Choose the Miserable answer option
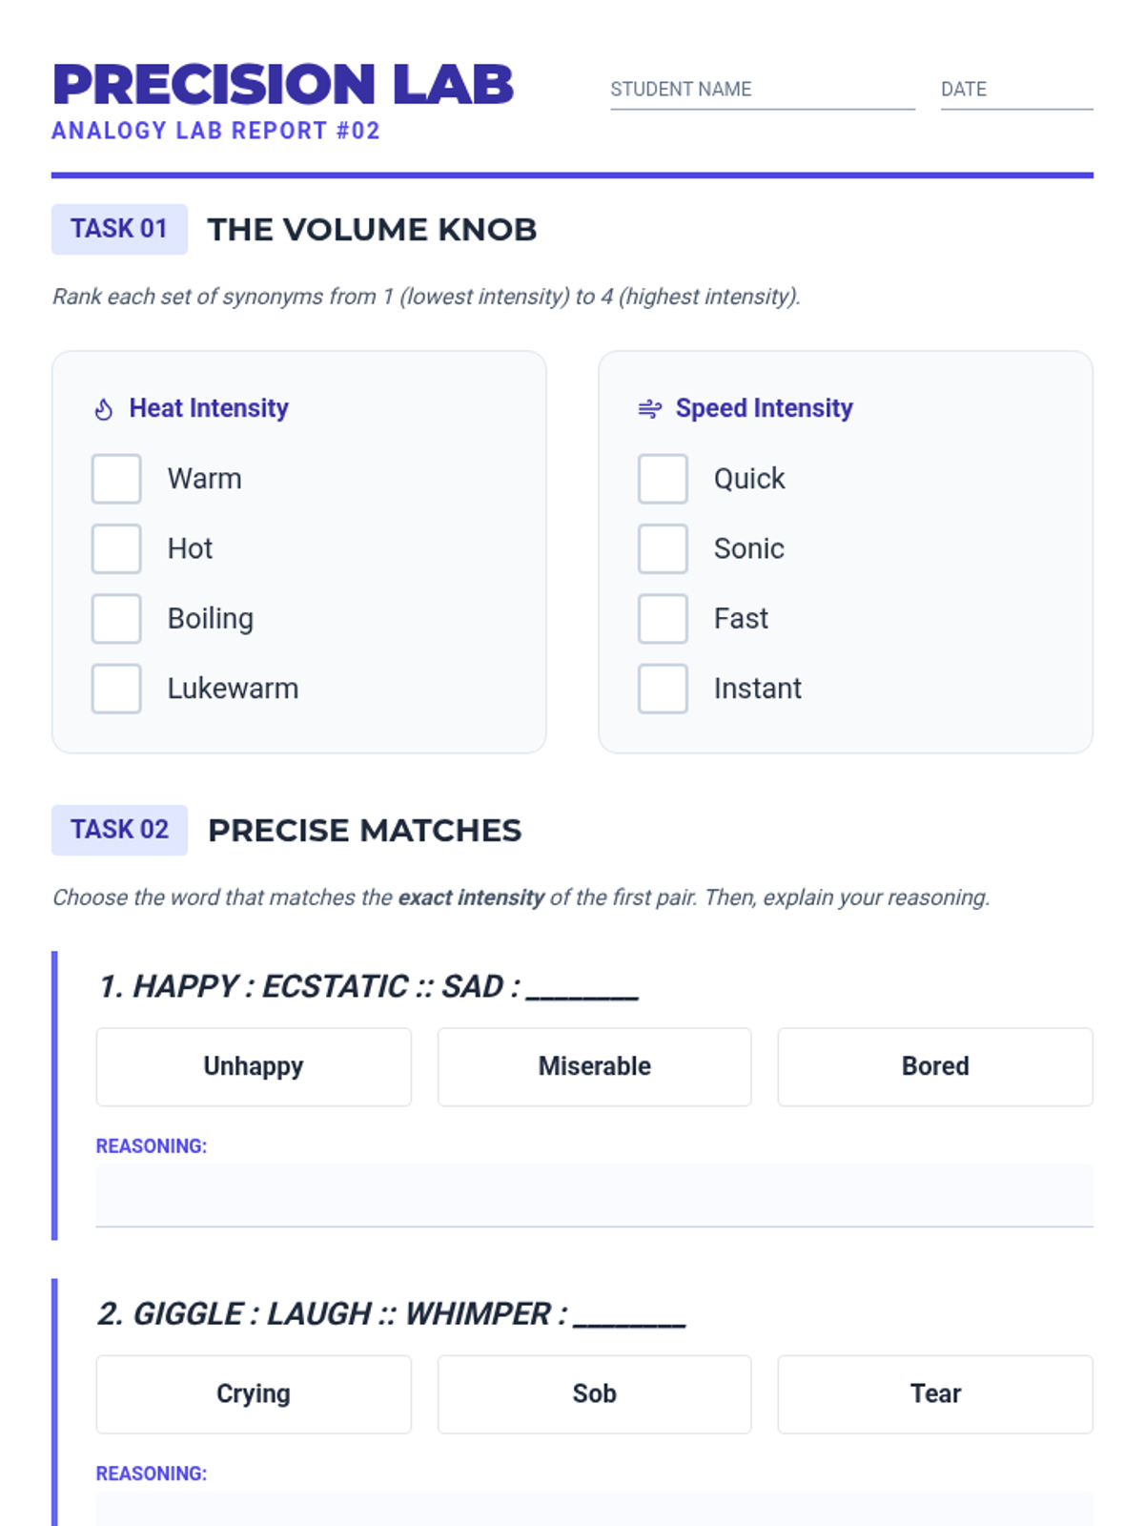 [x=594, y=1066]
